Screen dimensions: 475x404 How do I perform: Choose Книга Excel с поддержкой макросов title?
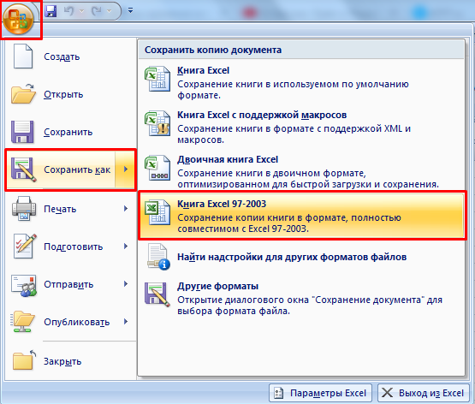click(262, 115)
